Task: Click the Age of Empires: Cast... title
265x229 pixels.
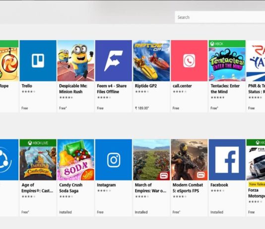Action: click(37, 188)
